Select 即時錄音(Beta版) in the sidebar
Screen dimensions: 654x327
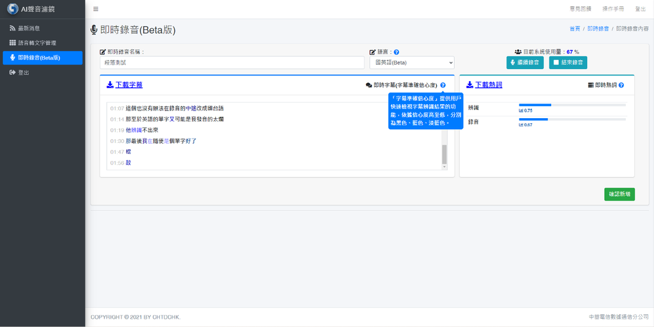tap(43, 58)
